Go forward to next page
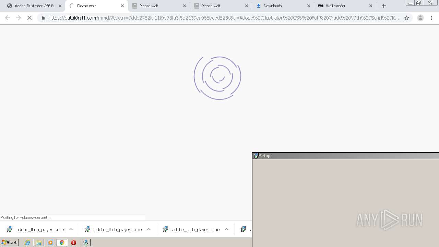Viewport: 439px width, 247px height. 19,18
